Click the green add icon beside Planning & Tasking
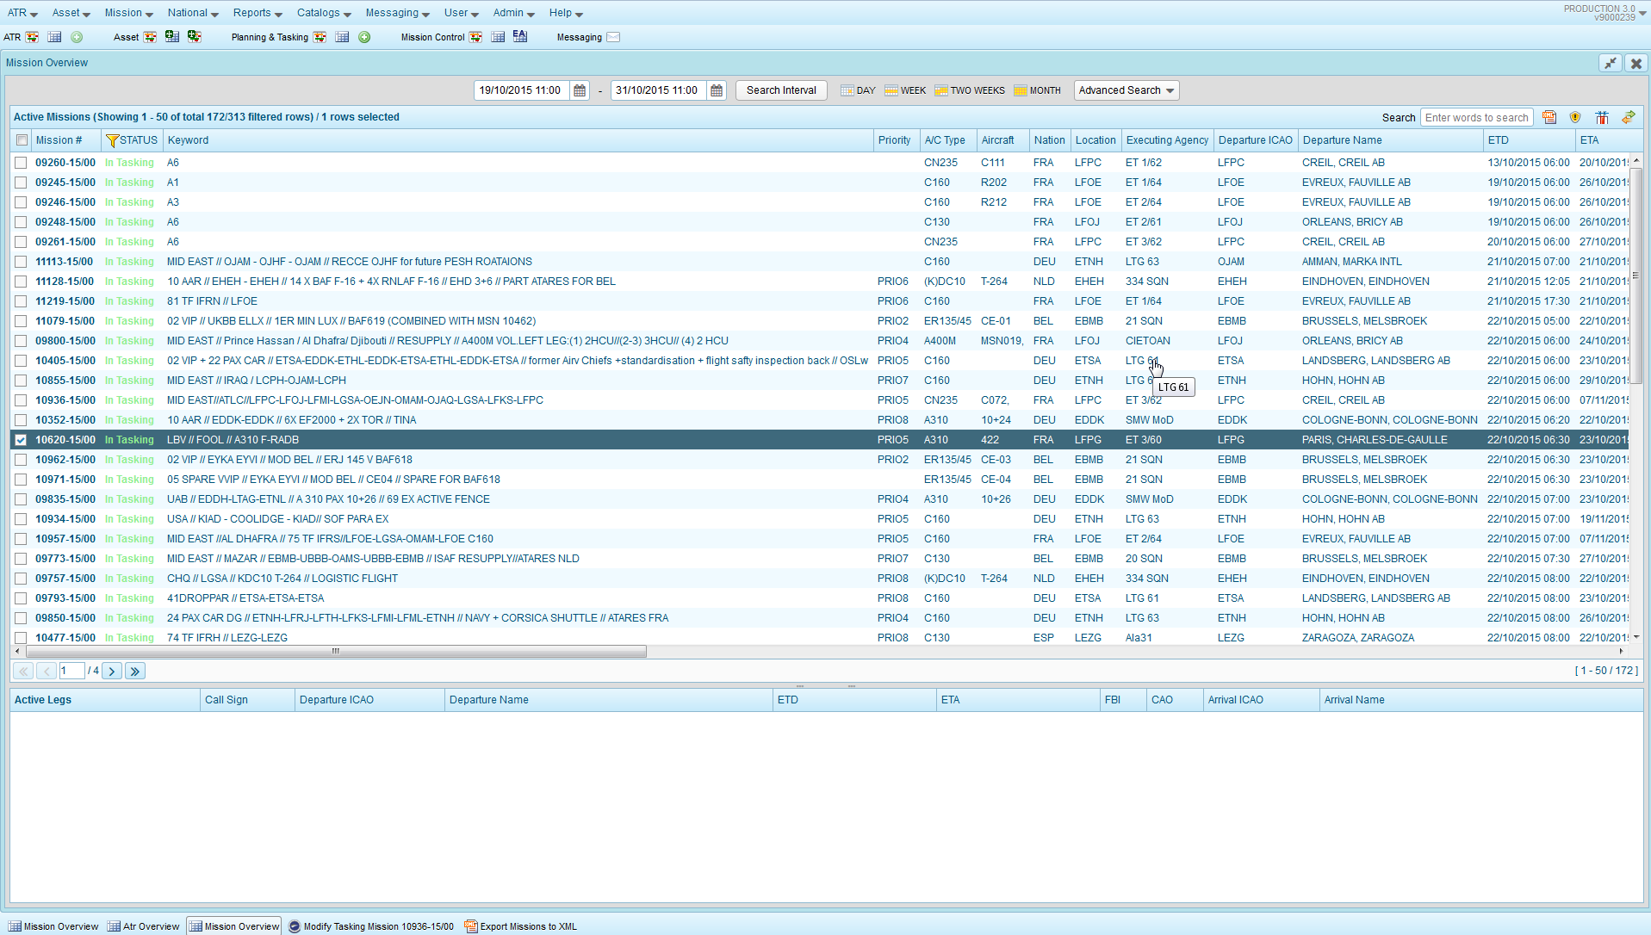This screenshot has width=1651, height=935. (x=364, y=37)
